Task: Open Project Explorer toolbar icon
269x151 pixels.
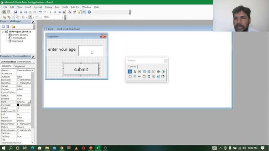Action: click(x=70, y=12)
